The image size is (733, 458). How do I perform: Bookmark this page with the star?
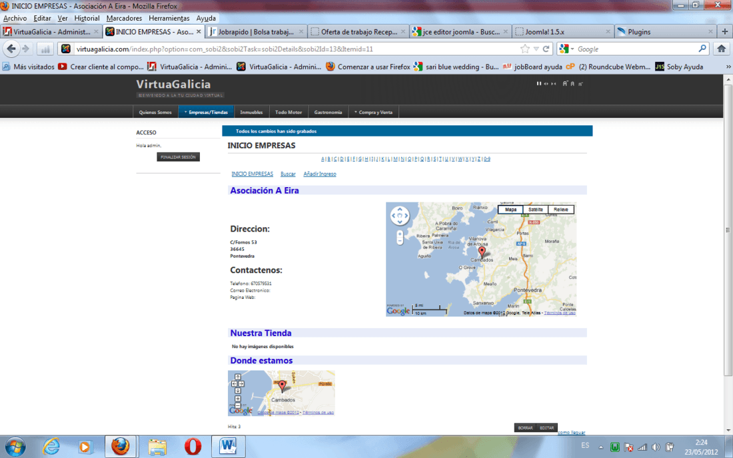click(525, 49)
